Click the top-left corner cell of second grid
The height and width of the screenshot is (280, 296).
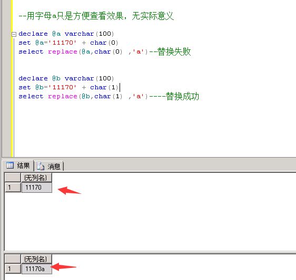click(x=13, y=259)
